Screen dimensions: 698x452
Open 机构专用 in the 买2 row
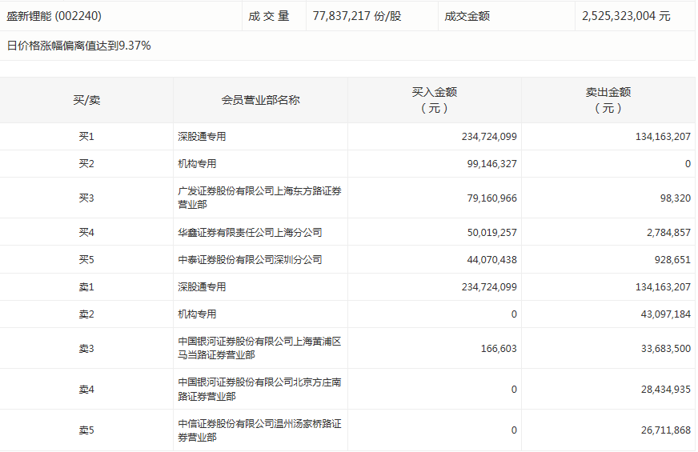click(197, 164)
